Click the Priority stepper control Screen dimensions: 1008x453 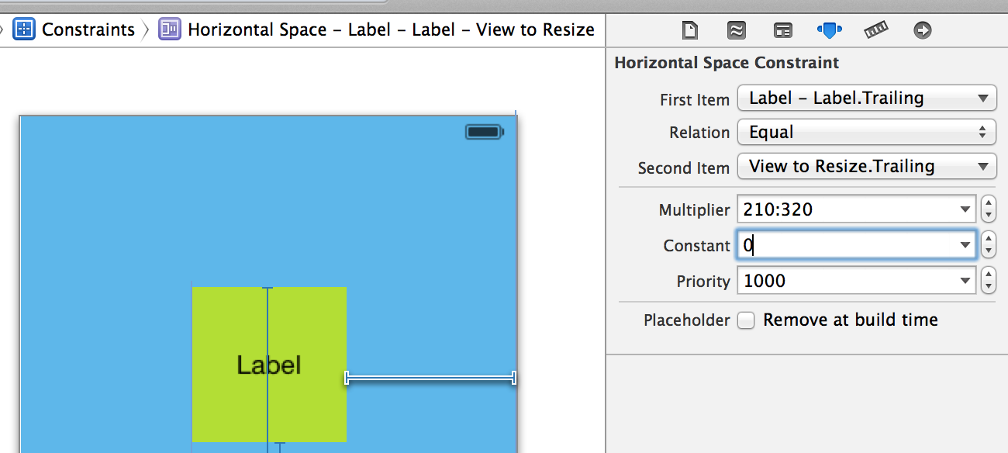click(988, 281)
